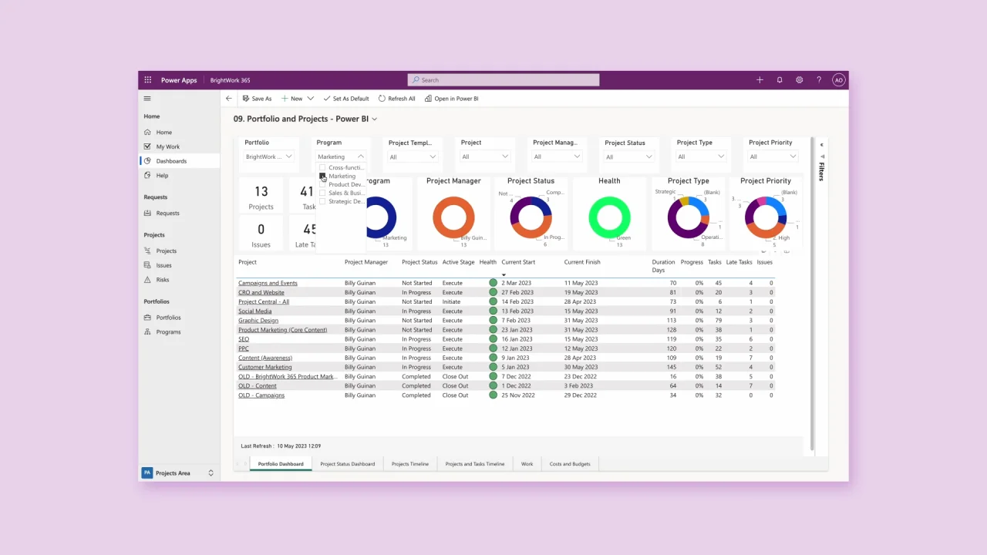Expand the Filters pane arrow
Image resolution: width=987 pixels, height=555 pixels.
821,145
